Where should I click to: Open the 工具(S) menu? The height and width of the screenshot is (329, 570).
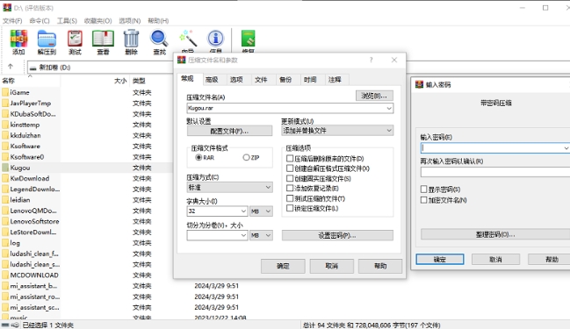tap(67, 21)
